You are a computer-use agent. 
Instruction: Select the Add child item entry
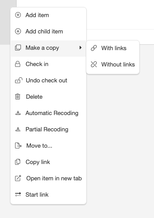pos(48,31)
